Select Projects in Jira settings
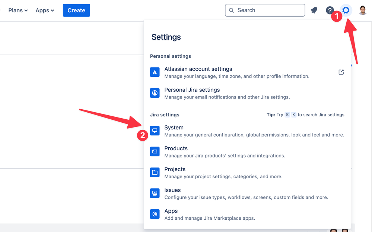372x232 pixels. pos(247,173)
